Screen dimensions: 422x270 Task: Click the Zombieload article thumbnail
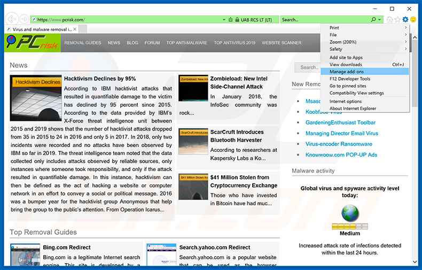pyautogui.click(x=193, y=88)
